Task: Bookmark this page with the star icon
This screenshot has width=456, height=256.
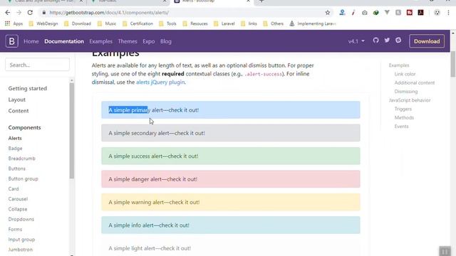Action: (328, 13)
